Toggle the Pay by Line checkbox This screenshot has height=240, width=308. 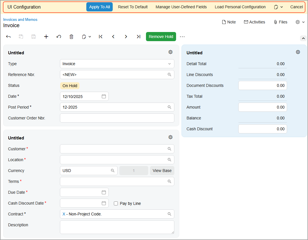[116, 203]
